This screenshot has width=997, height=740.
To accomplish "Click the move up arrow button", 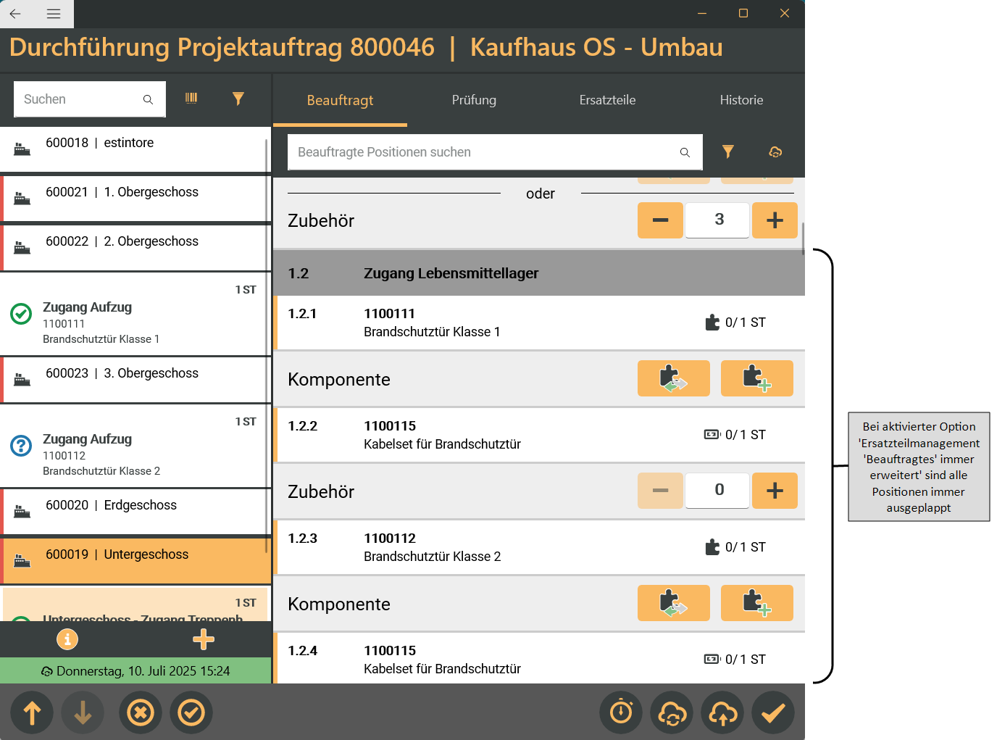I will (x=33, y=712).
